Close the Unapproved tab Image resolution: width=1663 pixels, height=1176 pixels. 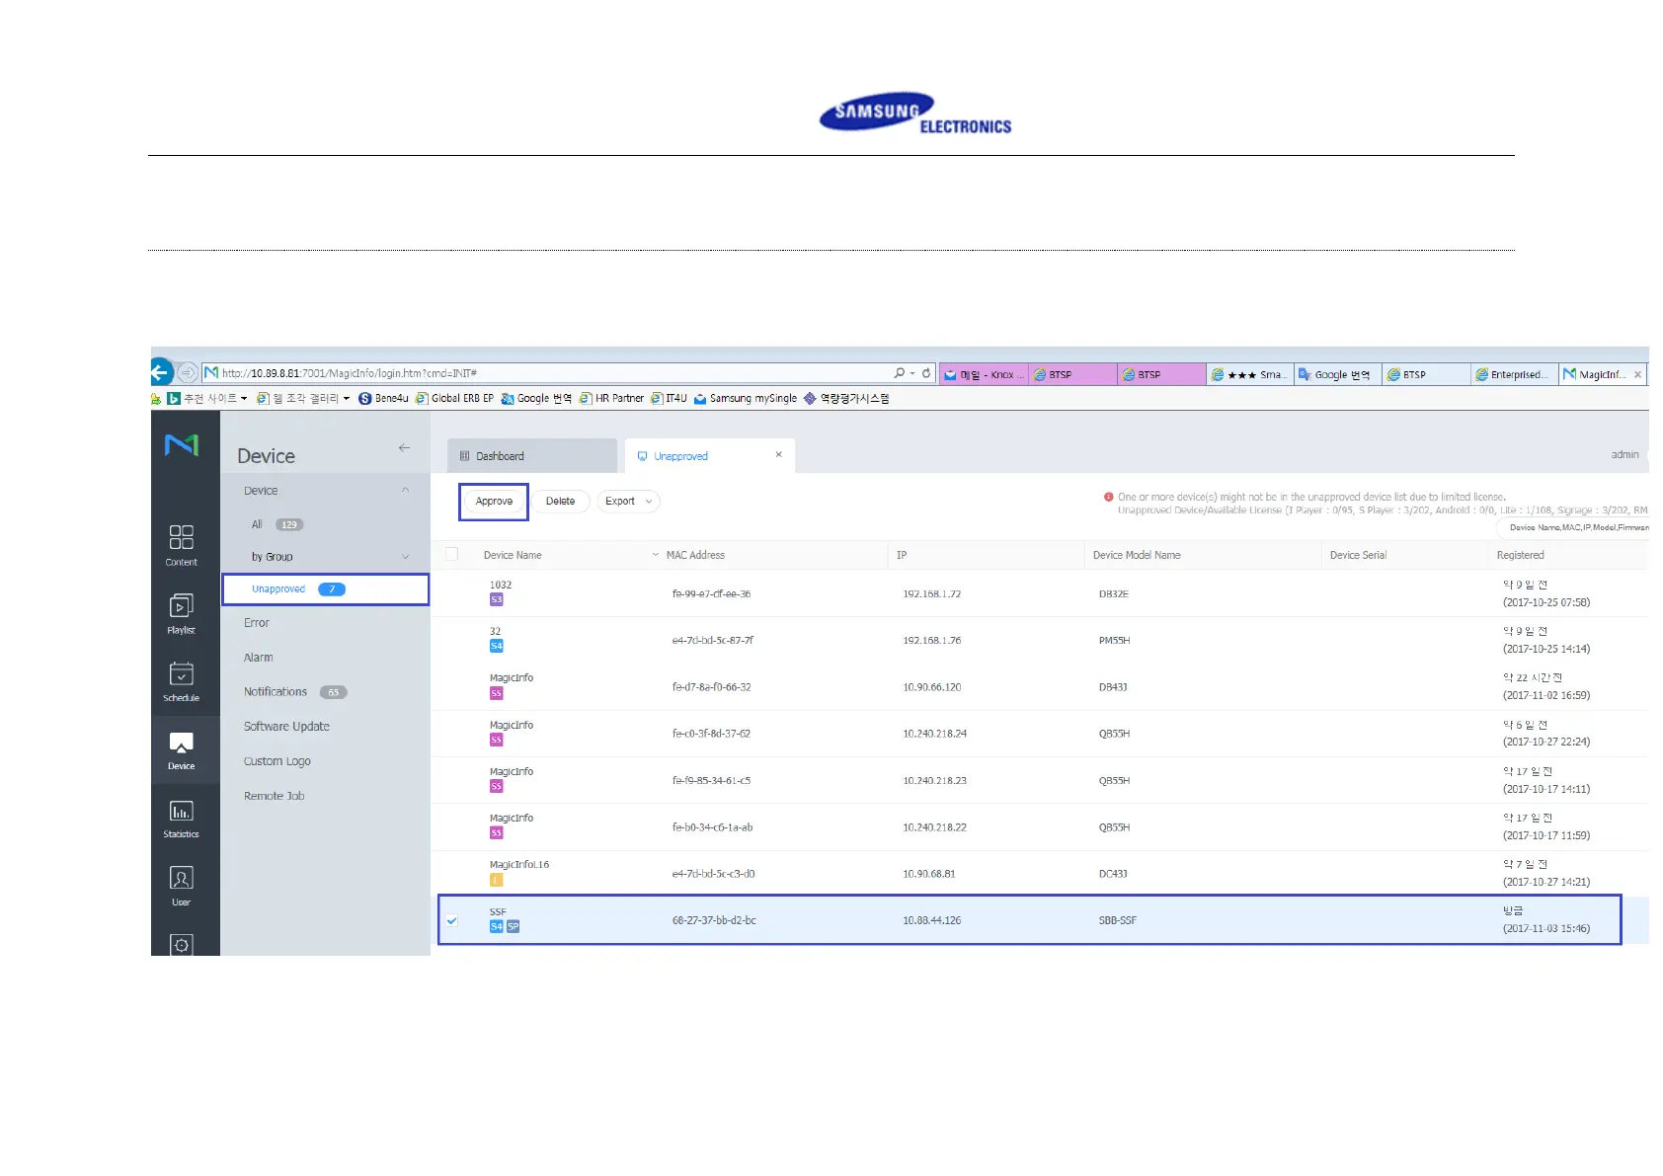778,455
